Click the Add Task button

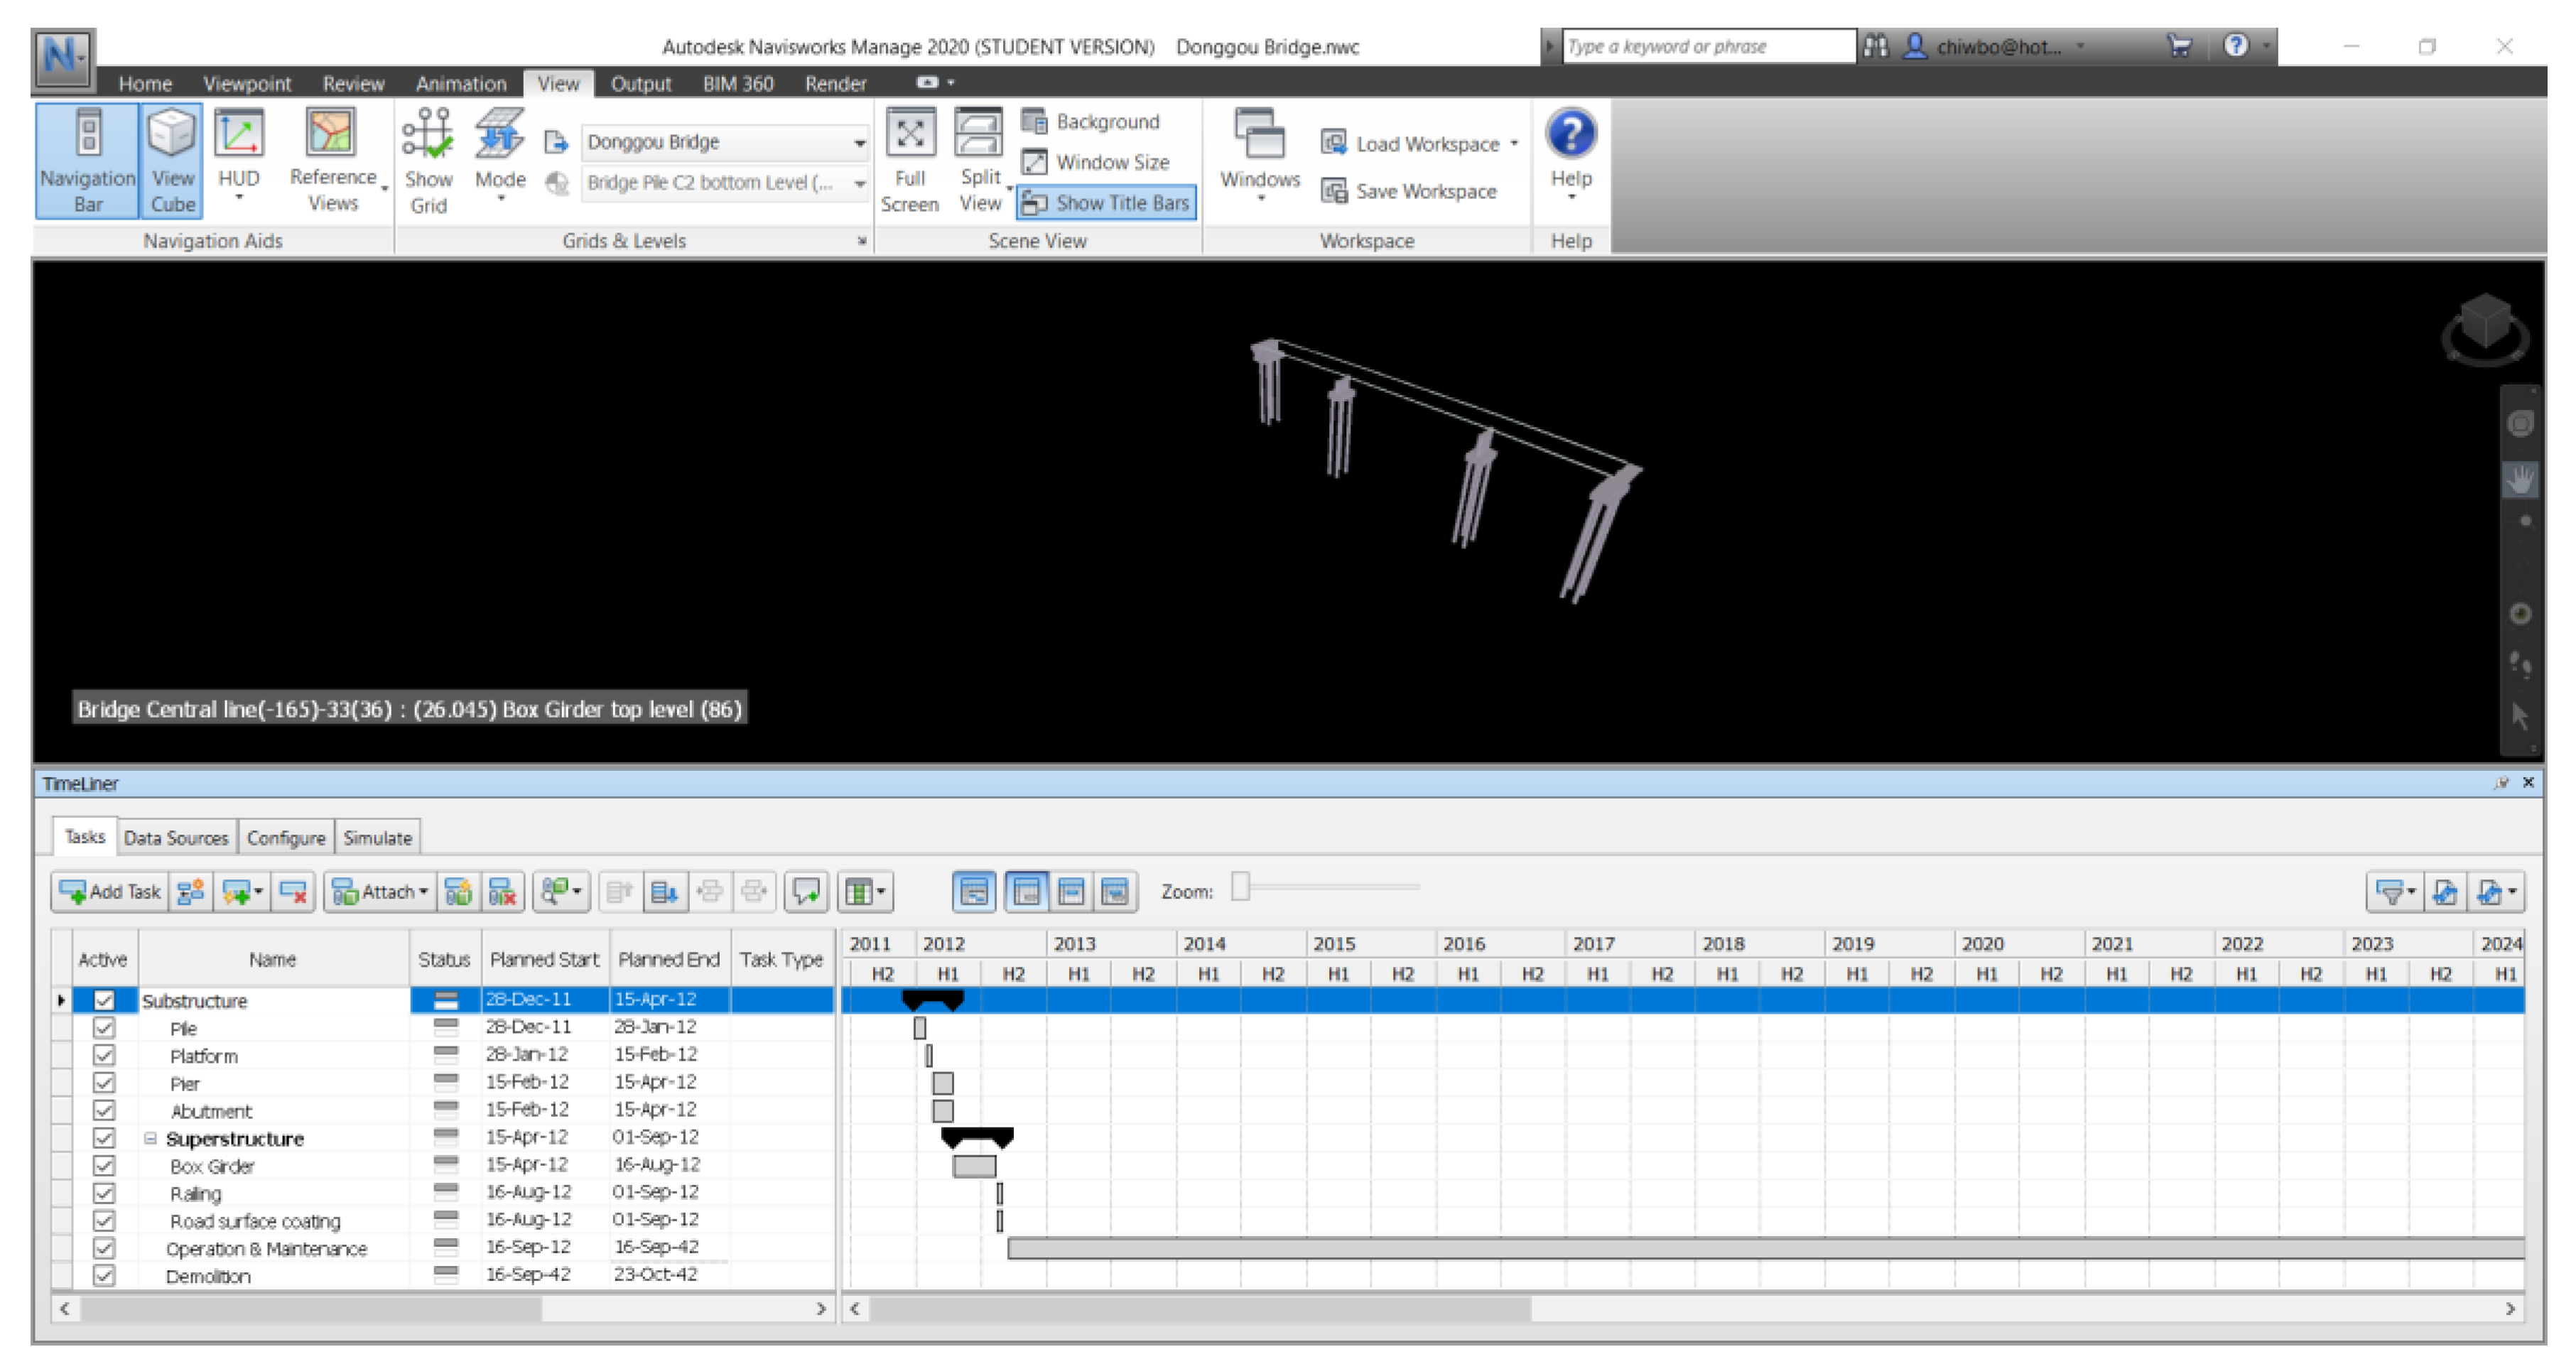[x=110, y=891]
